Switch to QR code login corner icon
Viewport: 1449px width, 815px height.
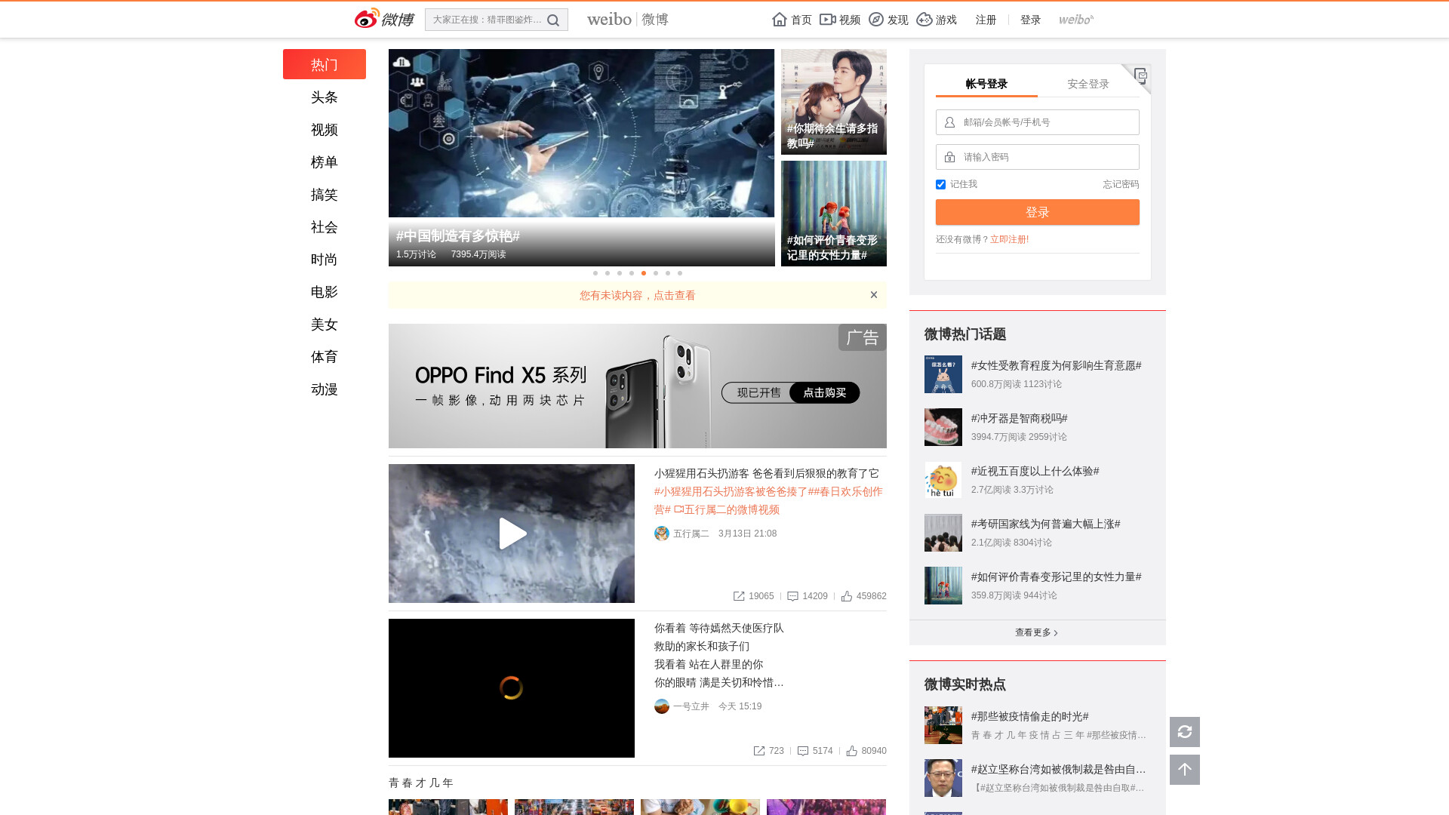tap(1140, 75)
